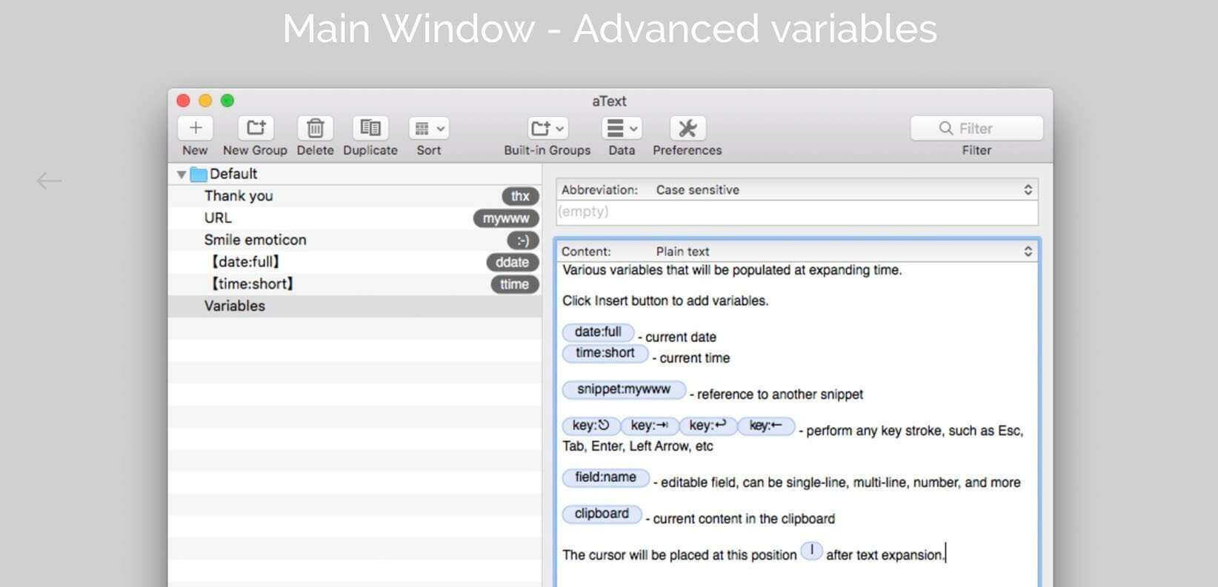
Task: Duplicate the selected snippet
Action: click(370, 128)
